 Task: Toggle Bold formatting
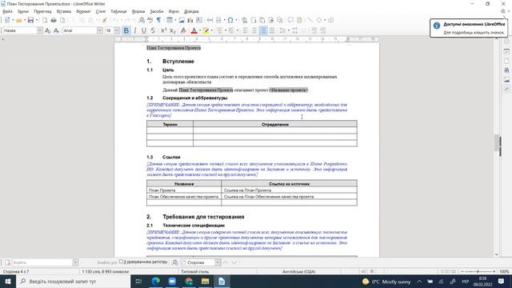click(x=126, y=30)
